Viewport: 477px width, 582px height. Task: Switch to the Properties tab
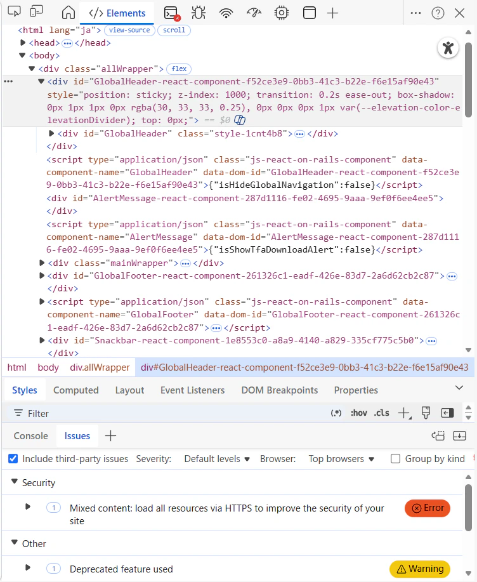[356, 390]
